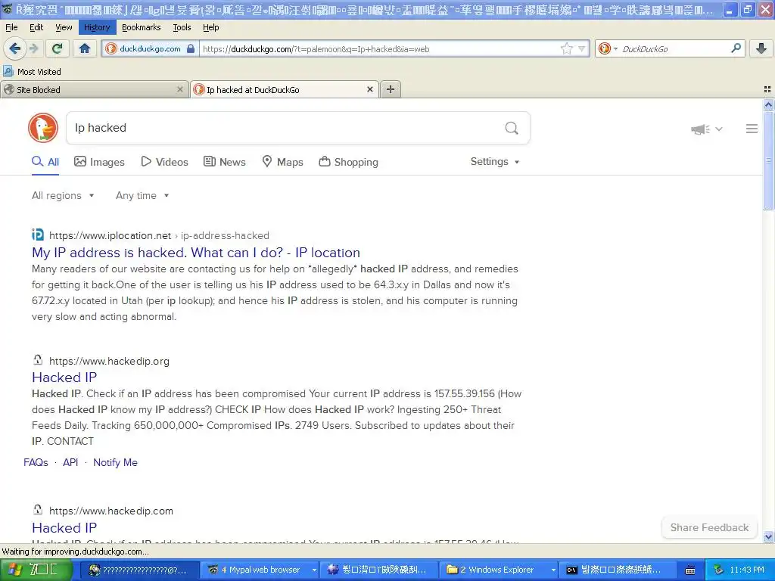Reload the current page

click(58, 48)
